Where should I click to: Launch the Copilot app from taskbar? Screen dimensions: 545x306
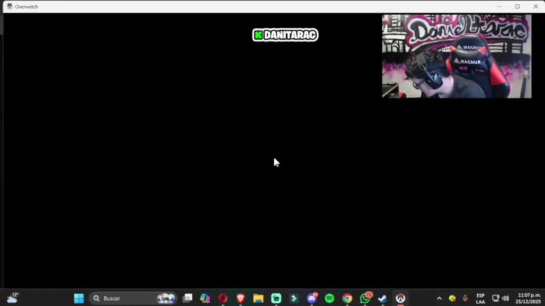pyautogui.click(x=205, y=298)
